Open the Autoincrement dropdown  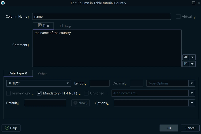192,93
